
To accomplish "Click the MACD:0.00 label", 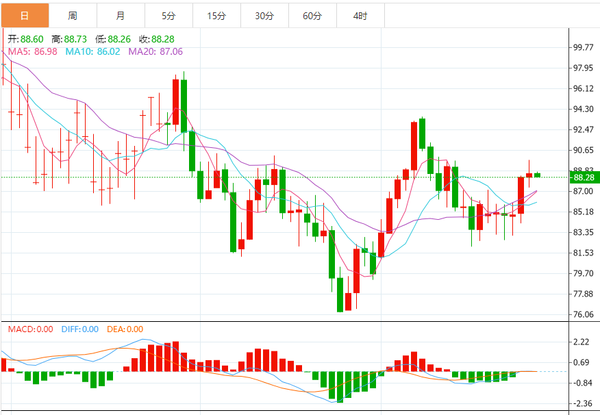I will (31, 329).
